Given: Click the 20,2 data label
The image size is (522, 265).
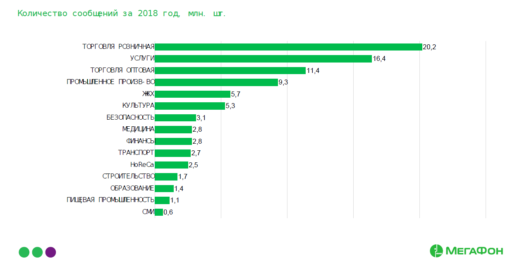Looking at the screenshot, I should [429, 47].
